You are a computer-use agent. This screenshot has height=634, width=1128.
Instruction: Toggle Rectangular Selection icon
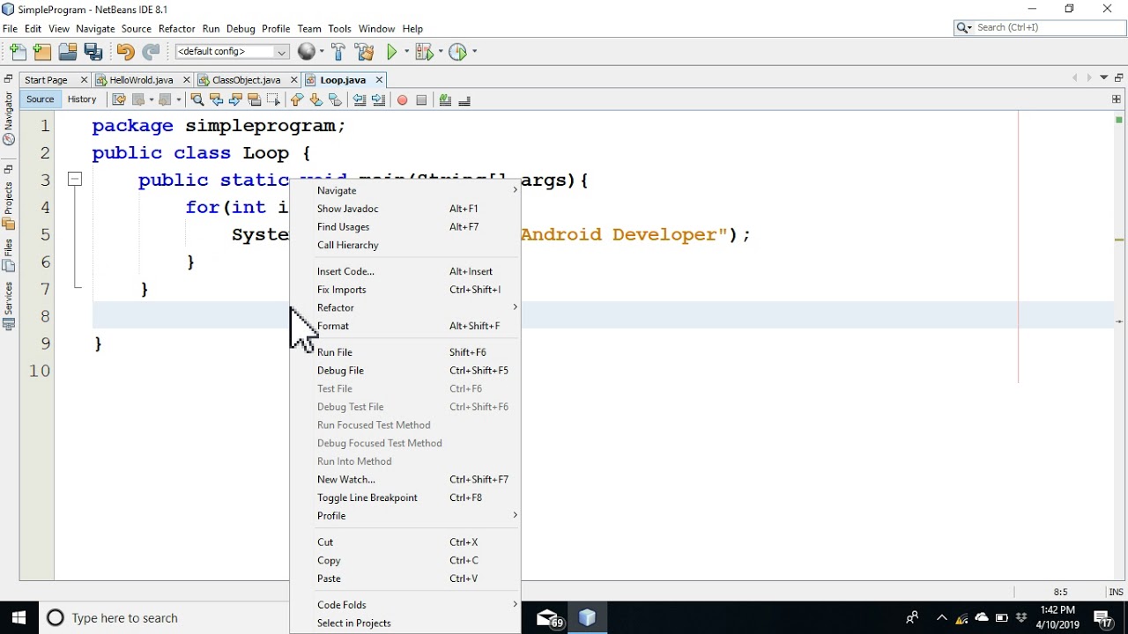coord(273,100)
